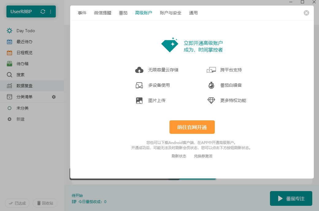Click the 前往官网开通 upgrade button
This screenshot has height=211, width=319.
tap(192, 127)
